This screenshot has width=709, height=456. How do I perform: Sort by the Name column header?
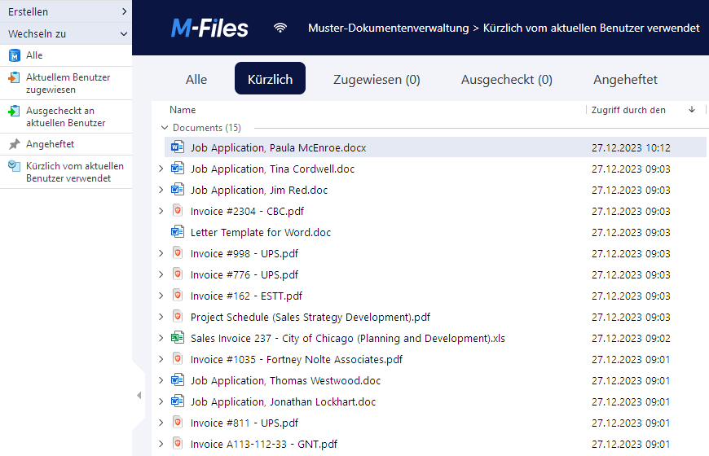183,110
